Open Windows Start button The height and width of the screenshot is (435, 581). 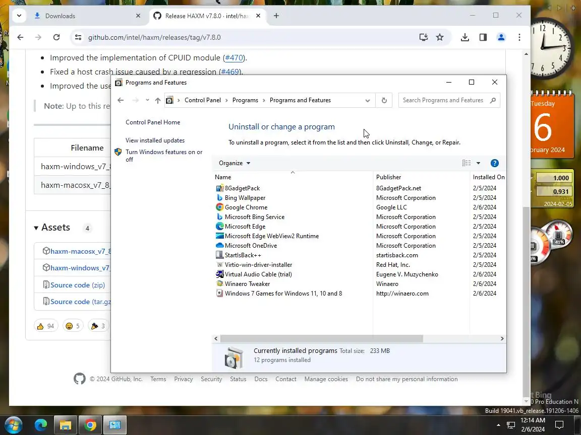point(13,425)
